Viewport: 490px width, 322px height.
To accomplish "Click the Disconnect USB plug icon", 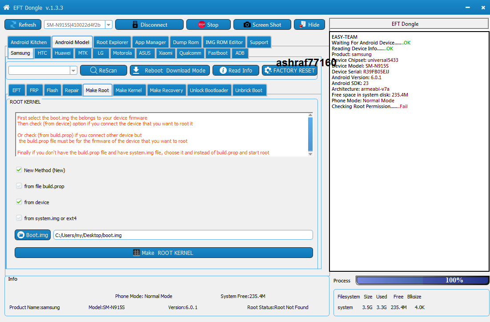I will [135, 25].
